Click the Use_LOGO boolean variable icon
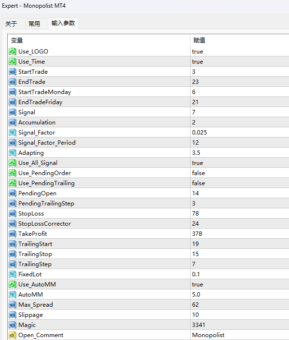The image size is (289, 340). pyautogui.click(x=13, y=52)
